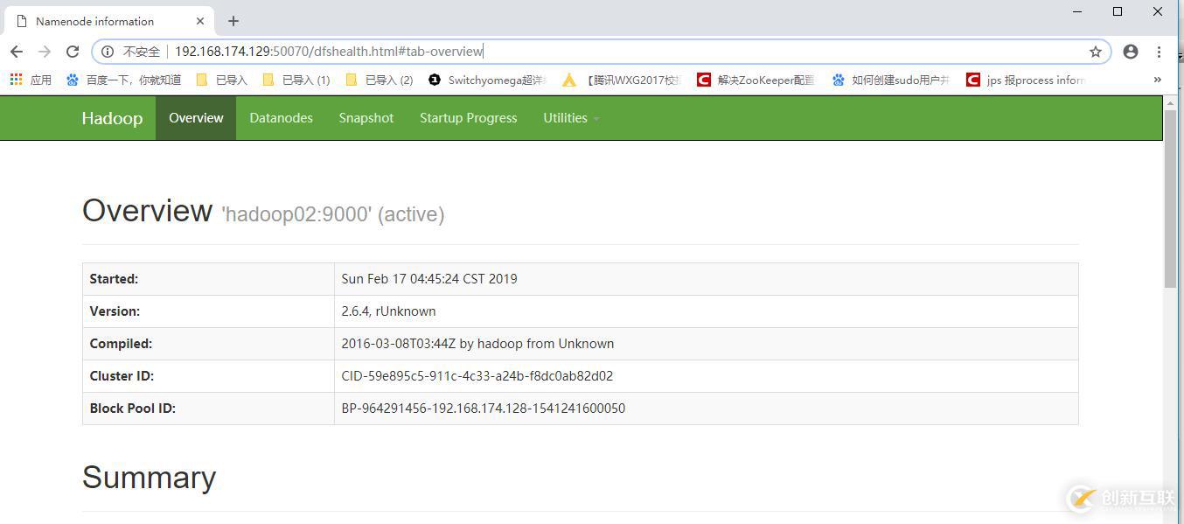This screenshot has height=524, width=1184.
Task: Bookmark this page with the star icon
Action: pyautogui.click(x=1095, y=52)
